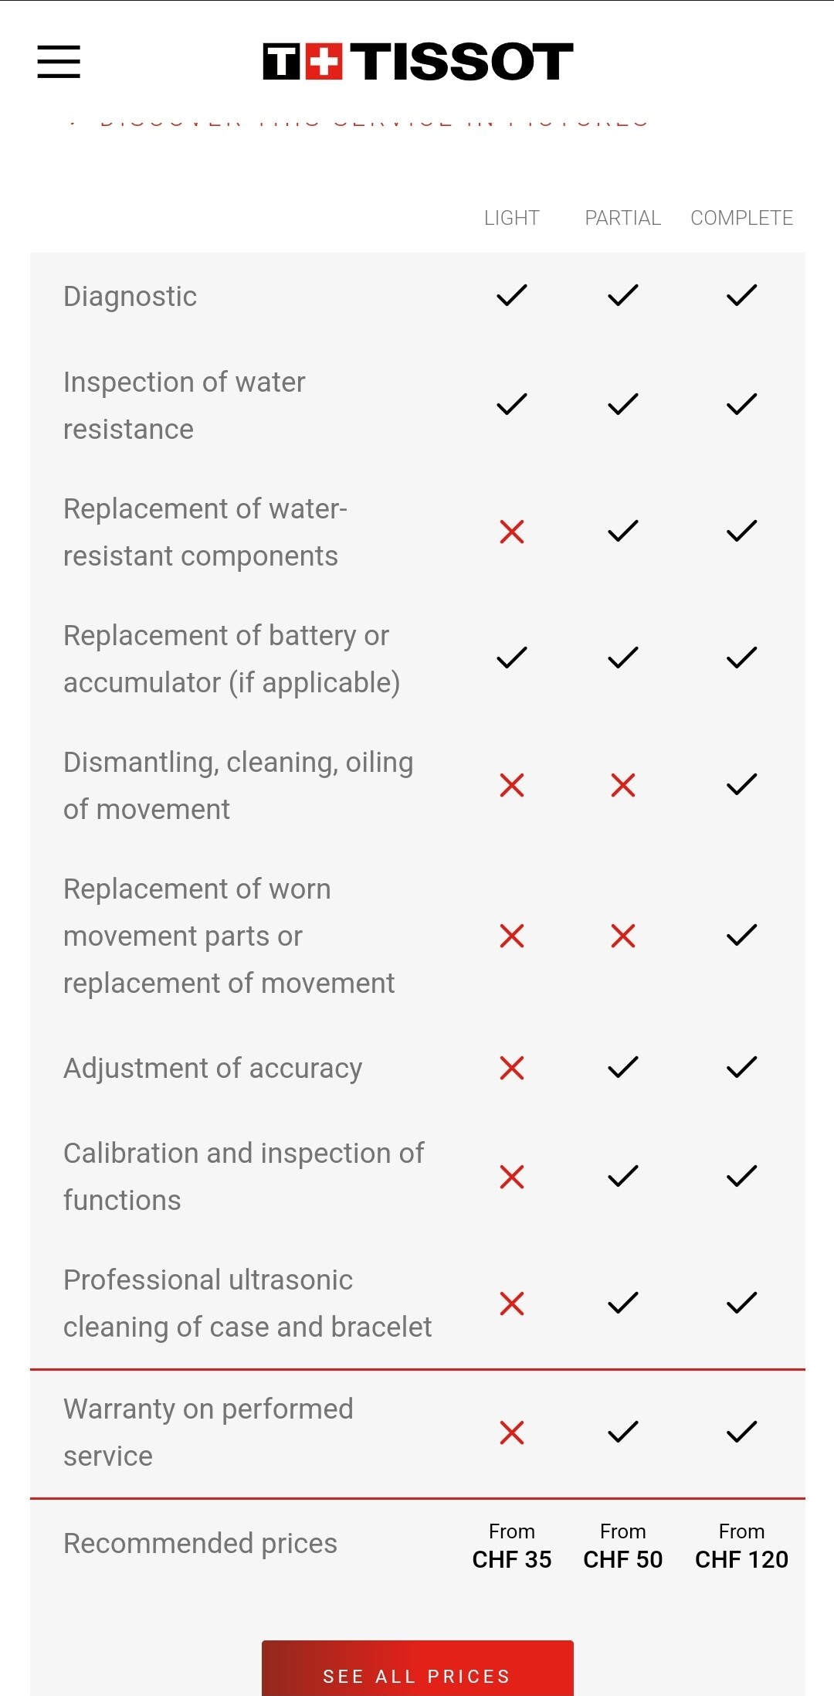834x1696 pixels.
Task: Click Light checkmark for water resistance inspection
Action: tap(511, 404)
